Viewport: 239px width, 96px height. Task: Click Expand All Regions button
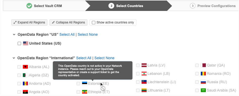[29, 22]
